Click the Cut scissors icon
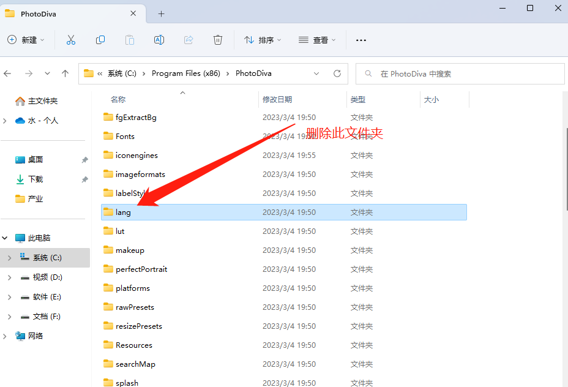Screen dimensions: 568x387 [70, 40]
